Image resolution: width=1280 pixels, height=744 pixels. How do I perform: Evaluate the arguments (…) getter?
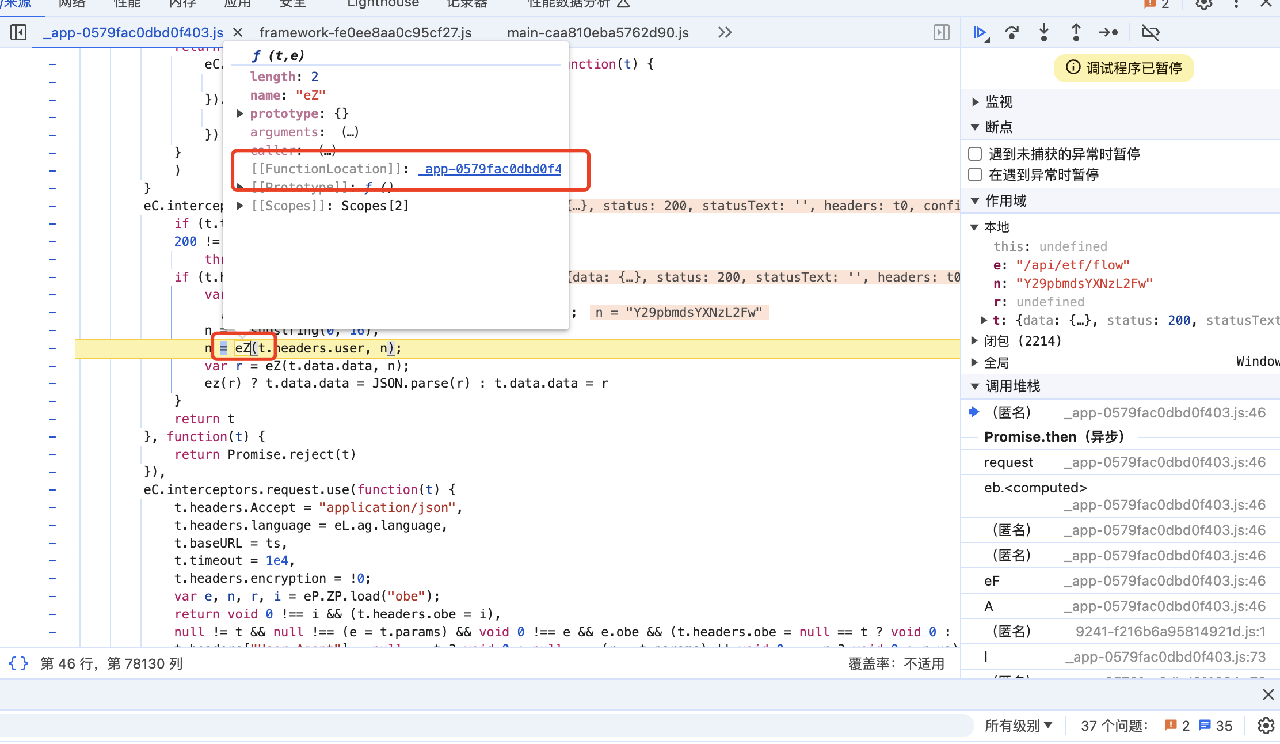(x=350, y=132)
